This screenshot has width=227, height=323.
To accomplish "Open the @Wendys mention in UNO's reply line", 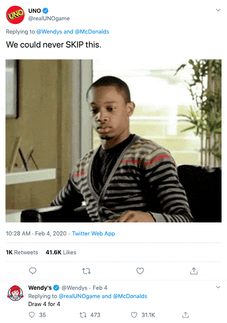I will pos(49,32).
